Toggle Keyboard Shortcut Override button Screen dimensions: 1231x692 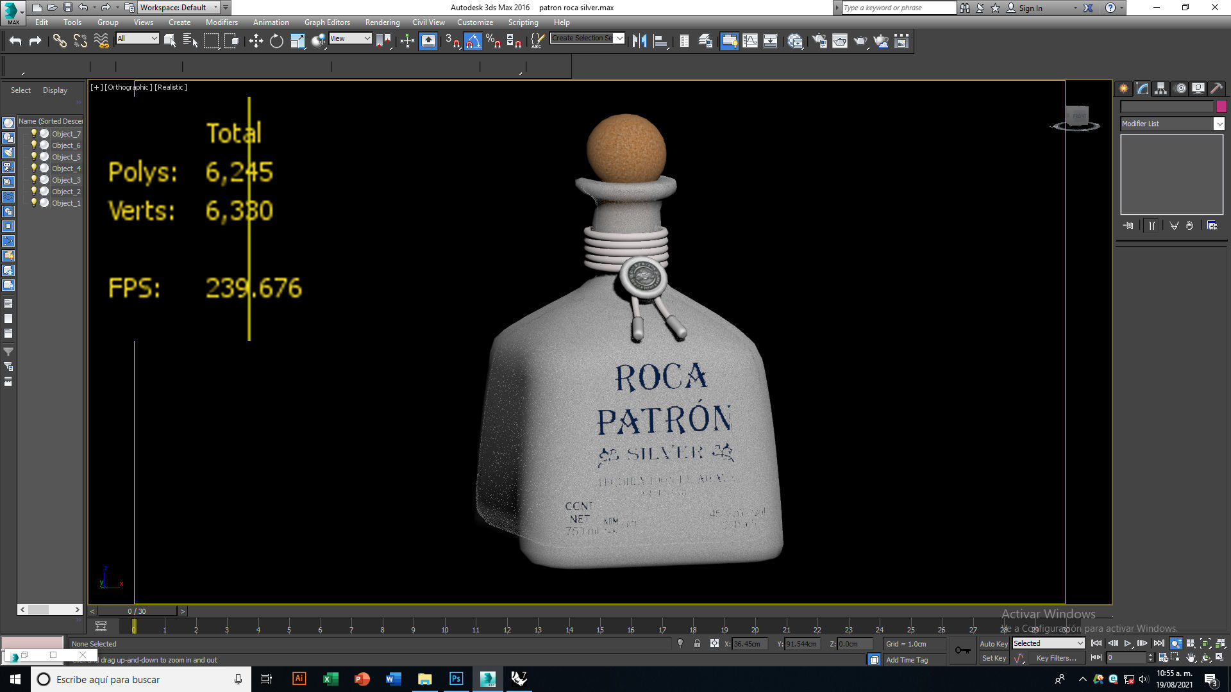pos(428,41)
